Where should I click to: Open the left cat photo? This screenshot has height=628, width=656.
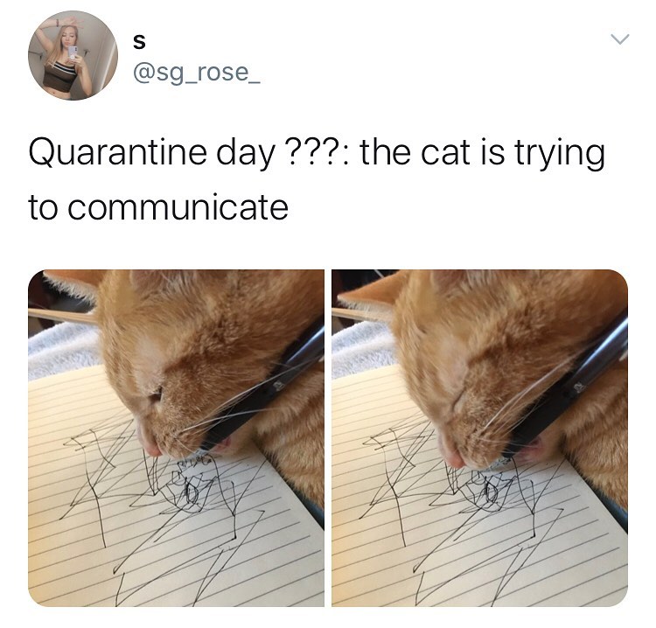pyautogui.click(x=176, y=438)
